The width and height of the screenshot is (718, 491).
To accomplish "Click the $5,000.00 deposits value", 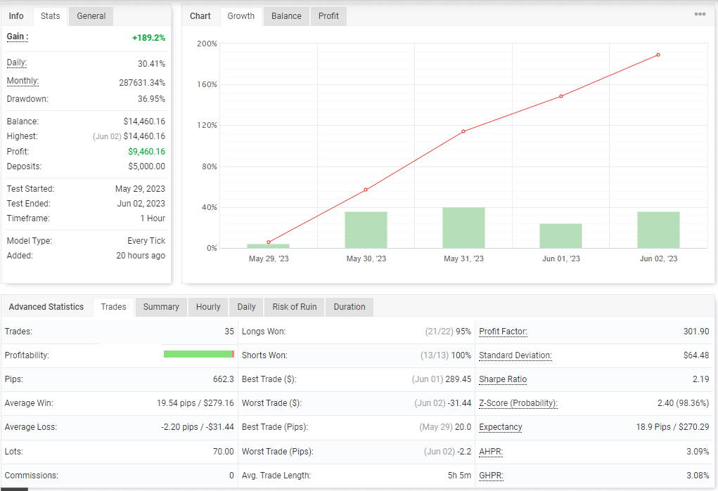I will (146, 166).
